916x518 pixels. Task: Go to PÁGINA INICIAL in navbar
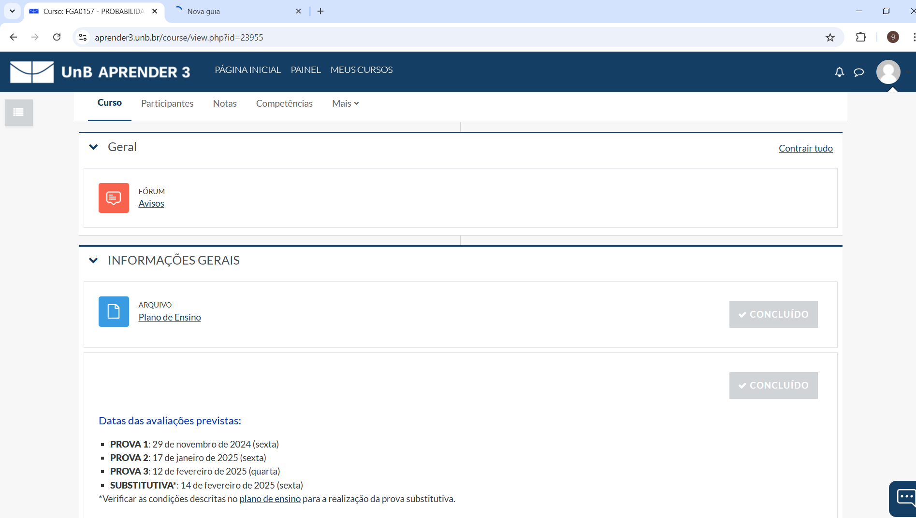point(248,70)
